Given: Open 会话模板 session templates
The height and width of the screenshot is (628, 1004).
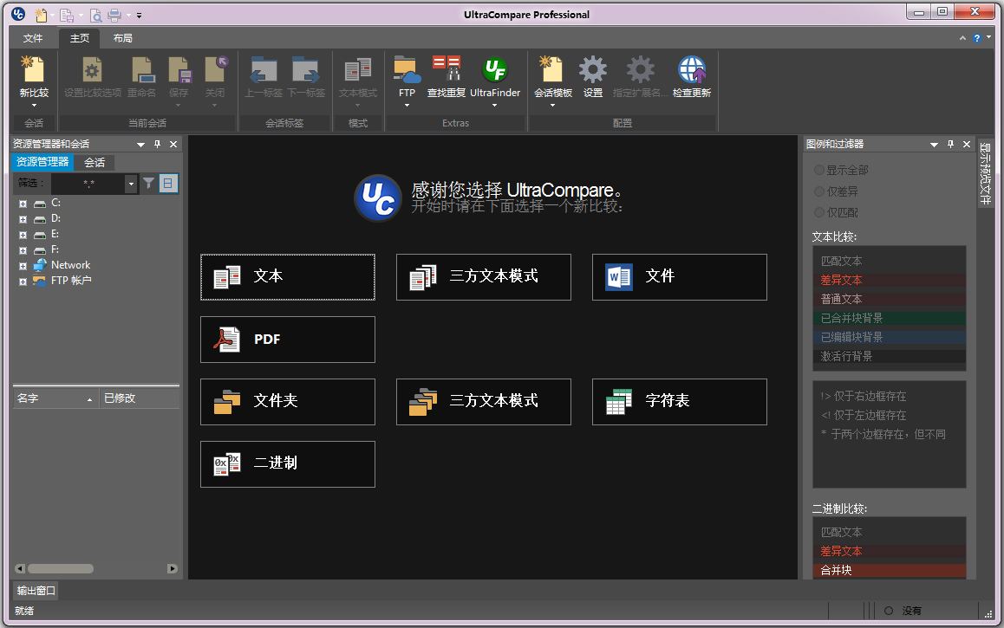Looking at the screenshot, I should pyautogui.click(x=552, y=71).
